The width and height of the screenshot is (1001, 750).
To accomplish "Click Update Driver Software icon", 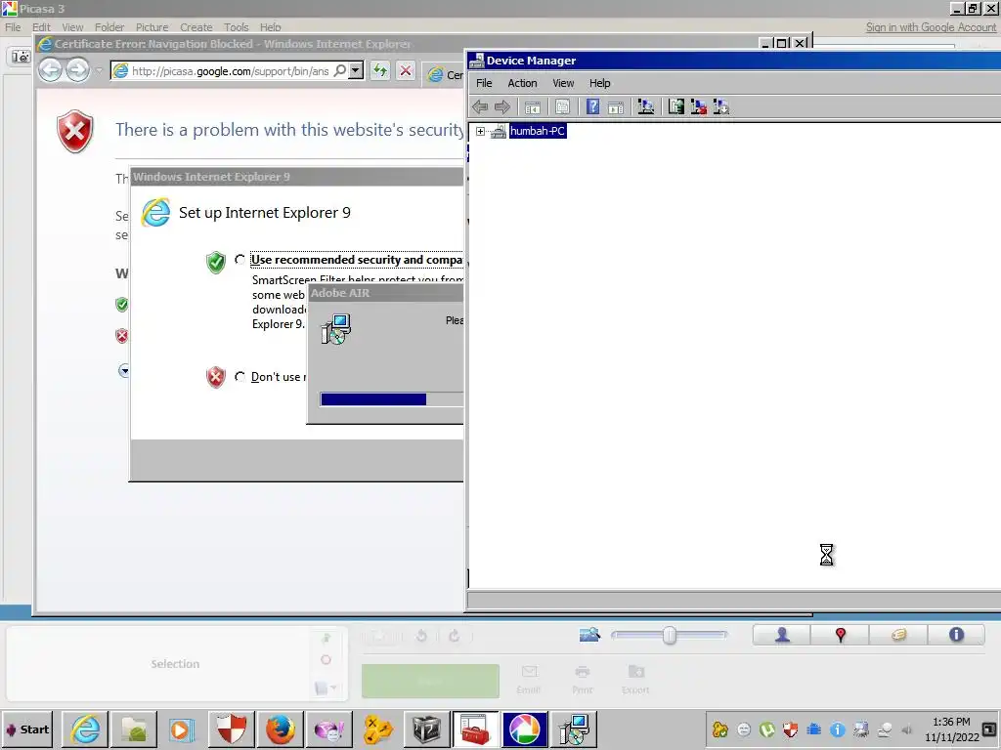I will [x=676, y=106].
